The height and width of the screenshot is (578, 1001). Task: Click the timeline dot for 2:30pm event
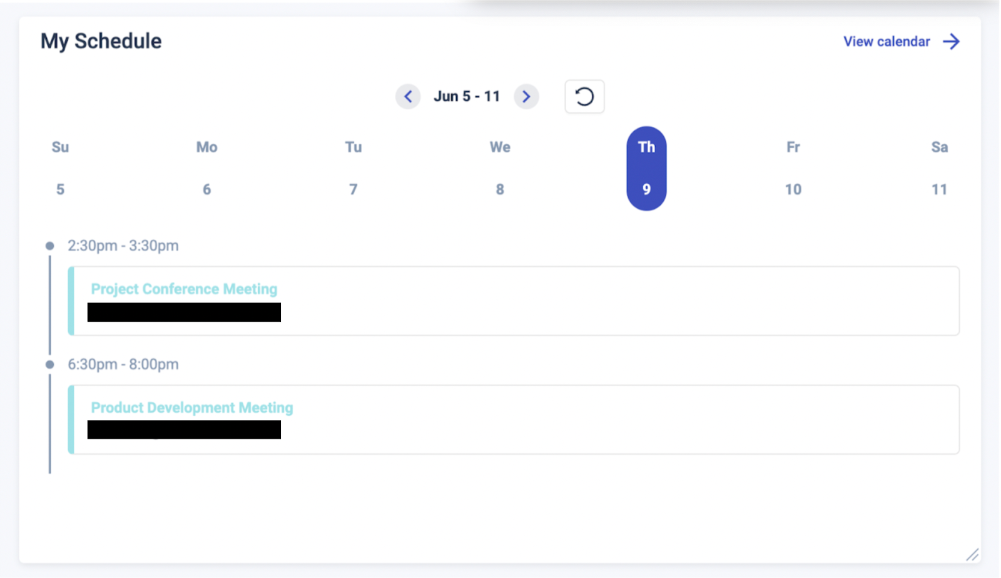tap(50, 246)
